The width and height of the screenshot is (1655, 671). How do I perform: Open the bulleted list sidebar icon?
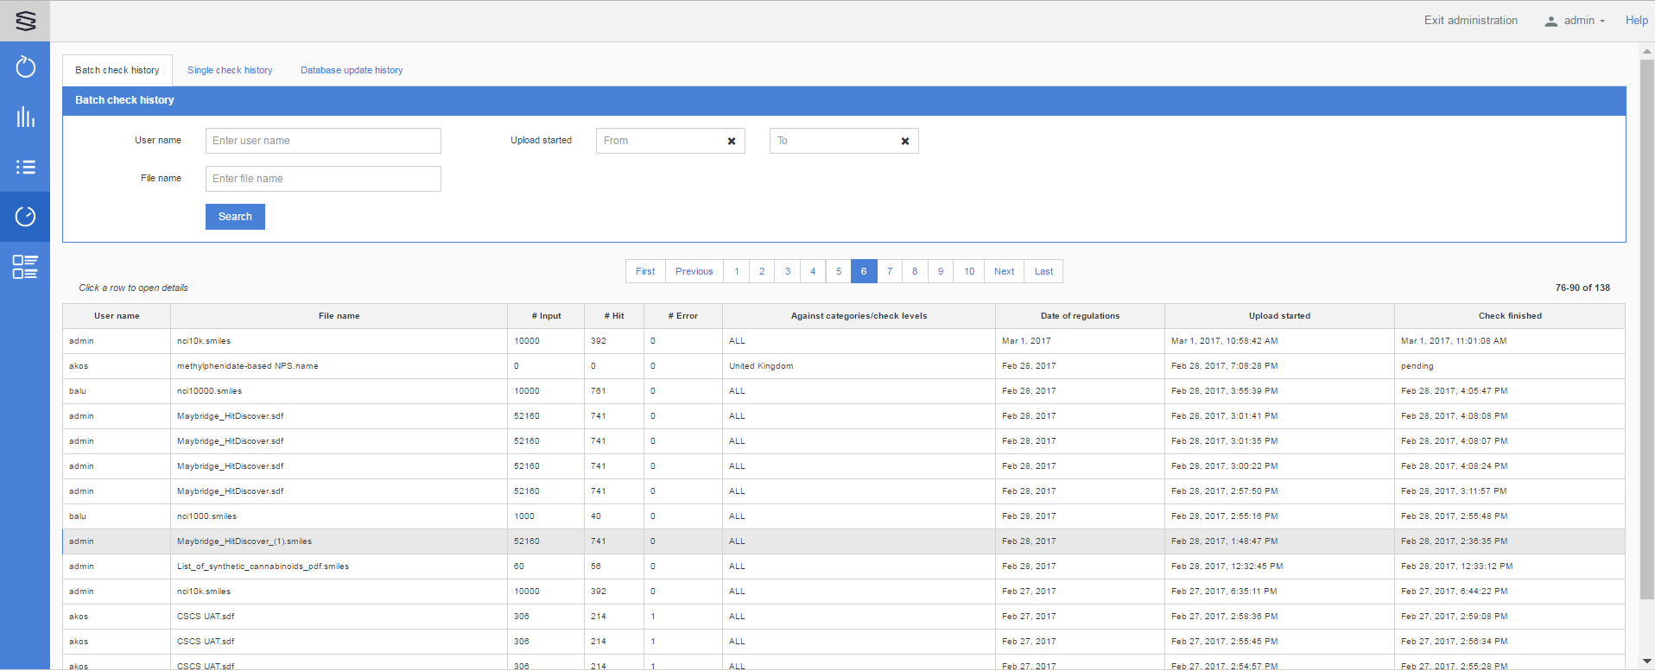pyautogui.click(x=25, y=167)
